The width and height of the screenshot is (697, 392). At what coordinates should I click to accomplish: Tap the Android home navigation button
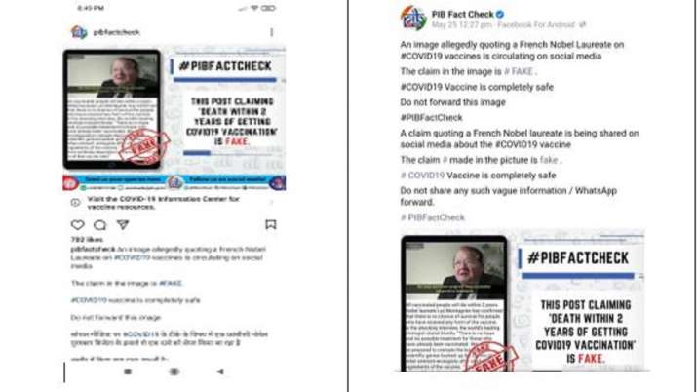coord(174,372)
